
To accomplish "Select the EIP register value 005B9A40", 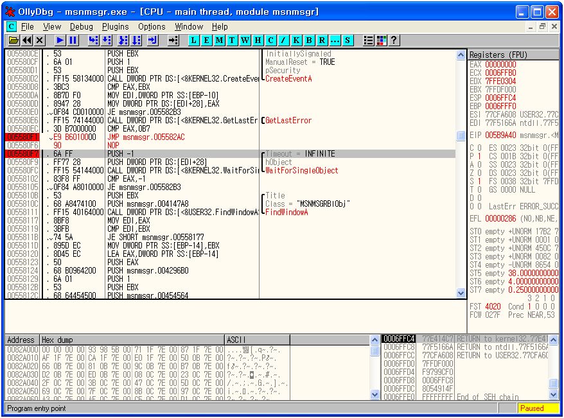I will click(500, 135).
